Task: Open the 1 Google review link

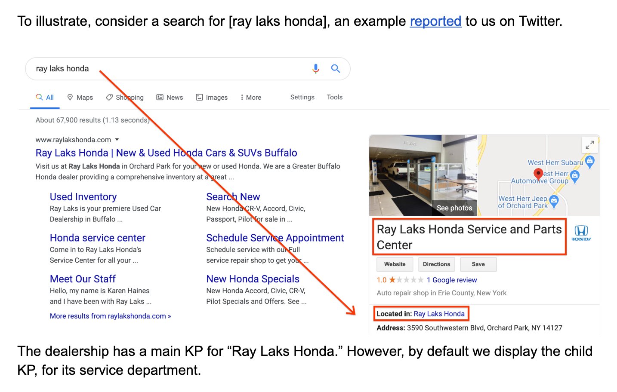Action: 452,280
